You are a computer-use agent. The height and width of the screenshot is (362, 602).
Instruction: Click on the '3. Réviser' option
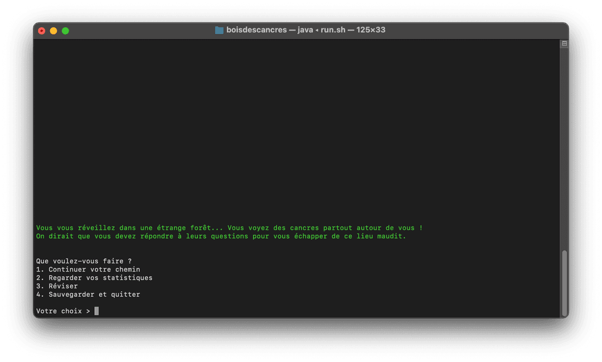pyautogui.click(x=57, y=286)
